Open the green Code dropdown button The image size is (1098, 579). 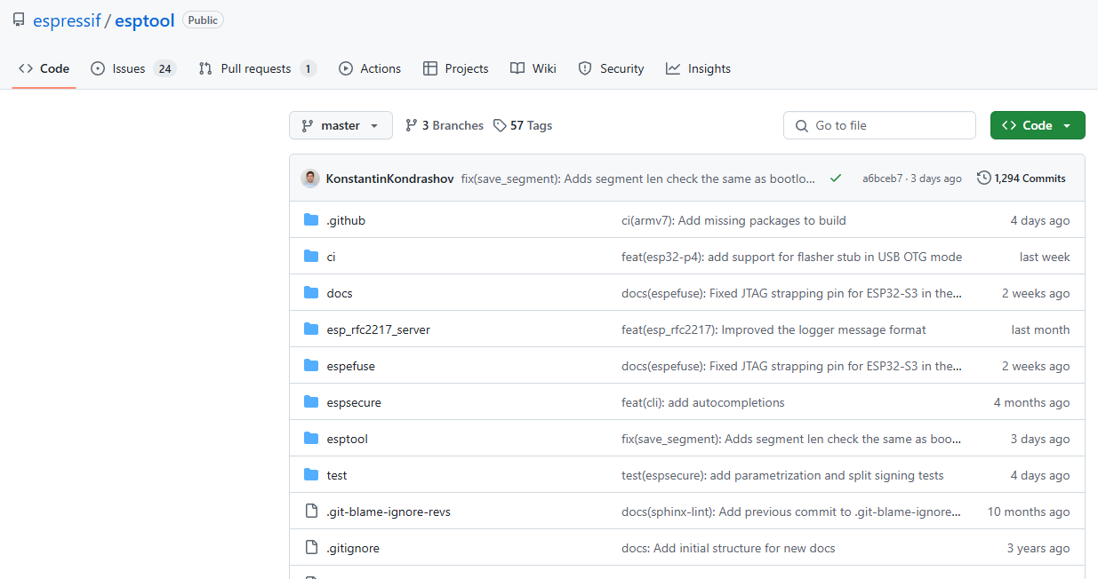coord(1038,125)
